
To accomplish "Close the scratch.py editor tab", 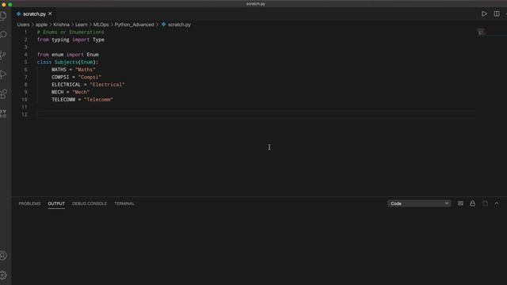I will coord(50,14).
